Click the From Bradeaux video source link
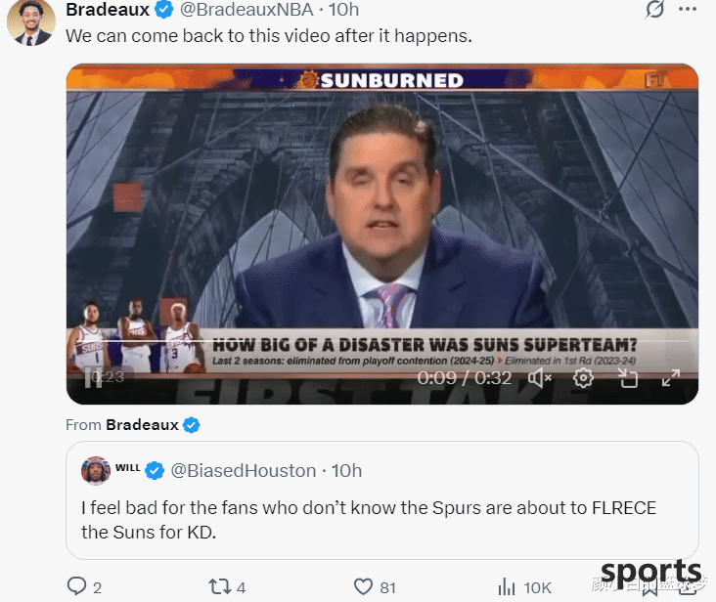 [x=142, y=425]
